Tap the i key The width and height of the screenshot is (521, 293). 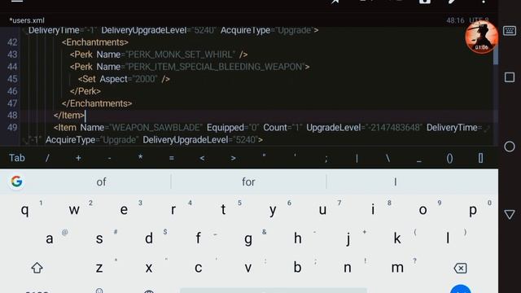pyautogui.click(x=373, y=209)
